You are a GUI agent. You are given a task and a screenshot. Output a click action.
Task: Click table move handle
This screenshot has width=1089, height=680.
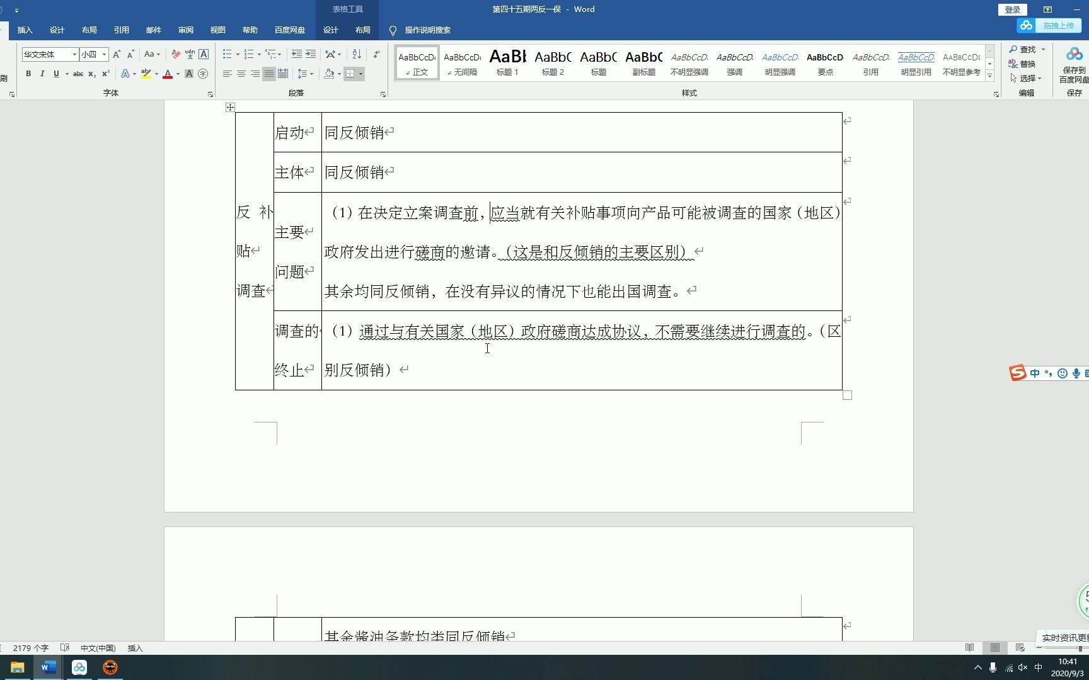(230, 108)
